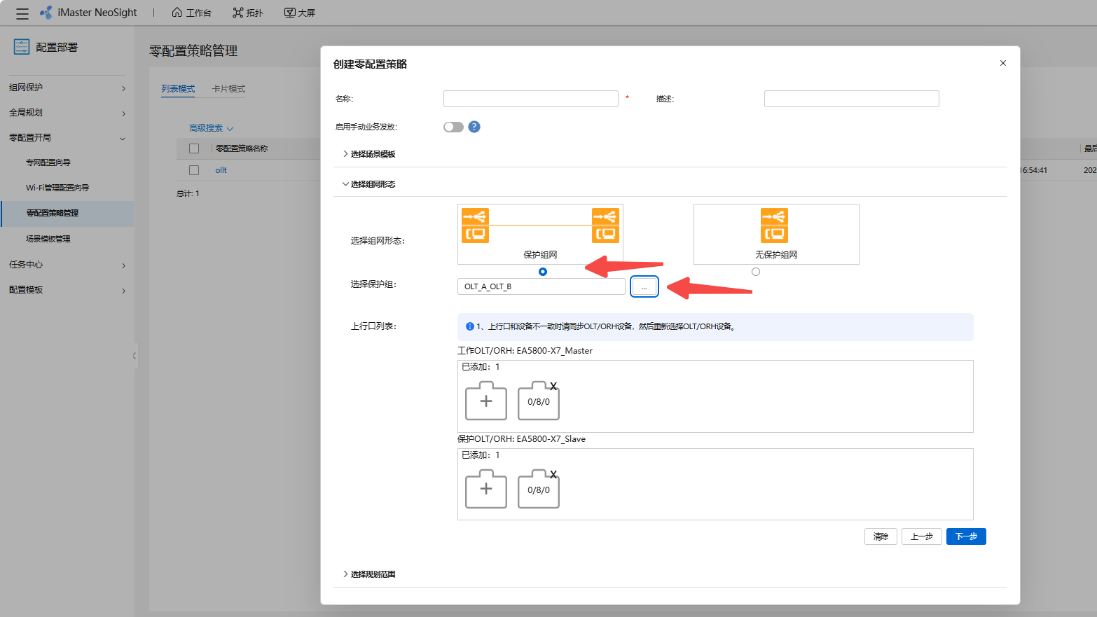Expand the 组网保护 sidebar menu
Image resolution: width=1097 pixels, height=617 pixels.
tap(67, 88)
